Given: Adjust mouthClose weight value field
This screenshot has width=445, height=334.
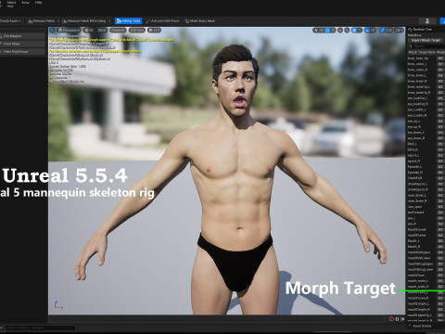Looking at the screenshot, I should point(440,276).
